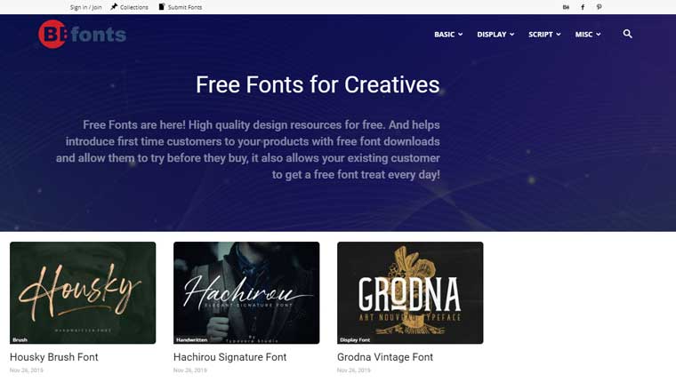Click the Handwritten category tag
The height and width of the screenshot is (382, 676).
[x=191, y=339]
